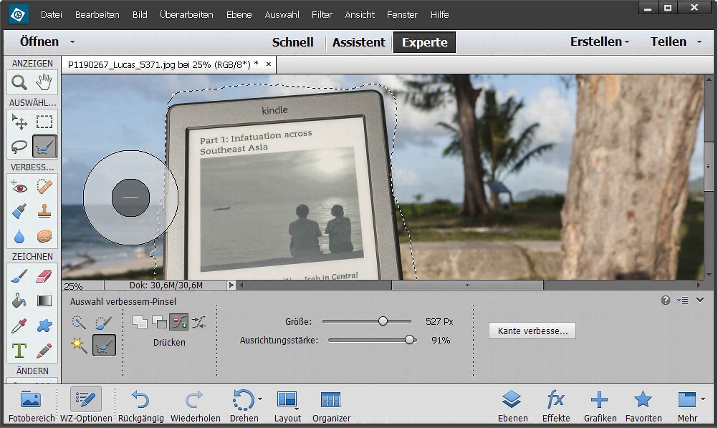Select the Zoom magnifier tool
Viewport: 718px width, 428px height.
click(19, 82)
